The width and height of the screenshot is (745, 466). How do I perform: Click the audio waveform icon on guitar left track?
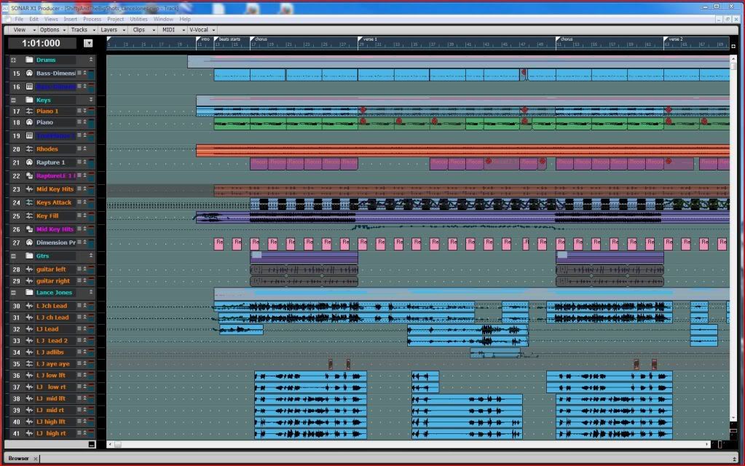29,269
